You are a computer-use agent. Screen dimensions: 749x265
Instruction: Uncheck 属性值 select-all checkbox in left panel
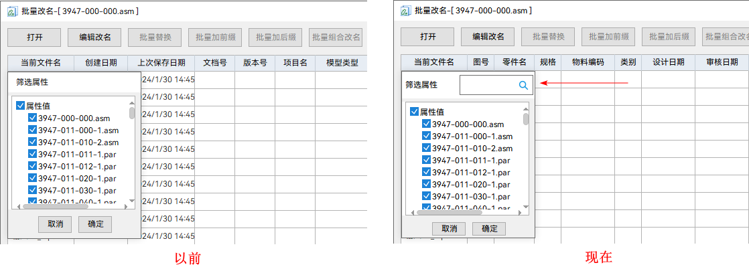coord(20,106)
